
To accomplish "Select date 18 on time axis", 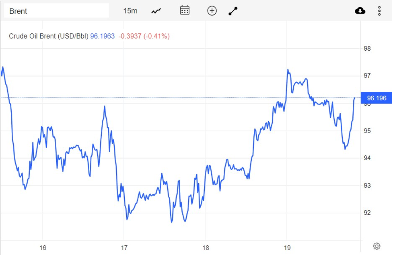I will click(x=206, y=248).
